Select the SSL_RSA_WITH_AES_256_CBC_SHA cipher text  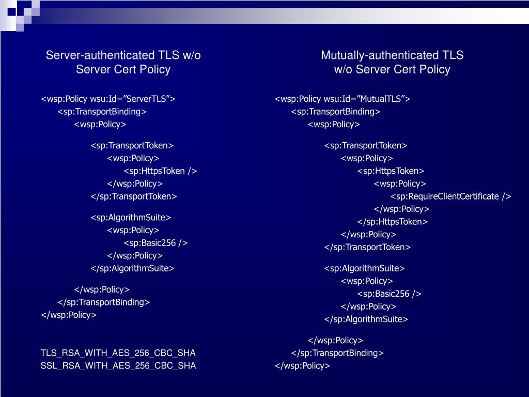118,365
